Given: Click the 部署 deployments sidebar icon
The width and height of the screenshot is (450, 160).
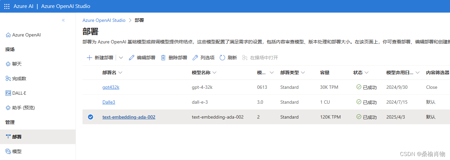Looking at the screenshot, I should point(8,137).
